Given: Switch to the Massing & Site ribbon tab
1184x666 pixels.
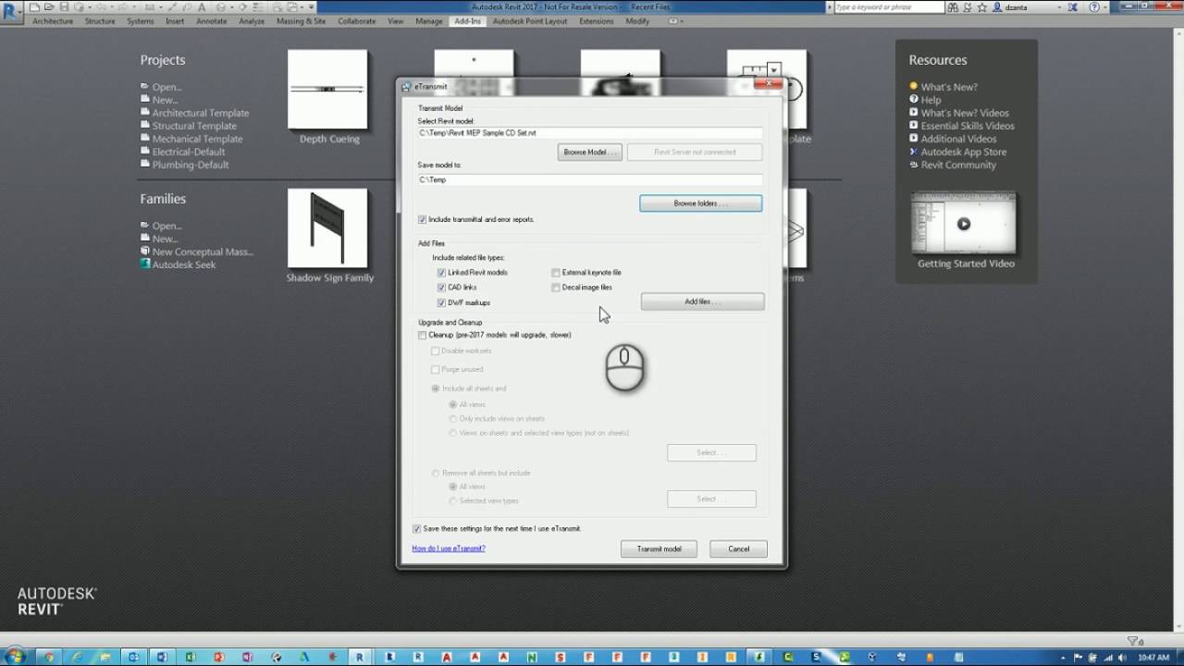Looking at the screenshot, I should coord(302,21).
